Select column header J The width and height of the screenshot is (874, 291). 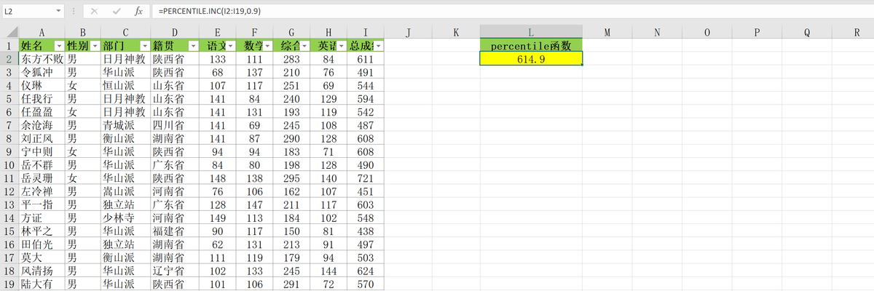coord(408,32)
